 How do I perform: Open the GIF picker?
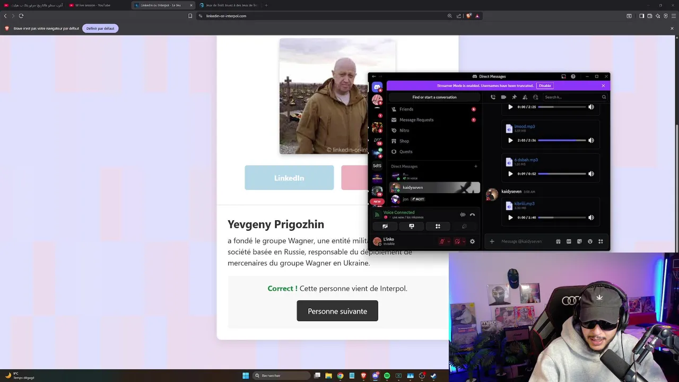[x=569, y=241]
